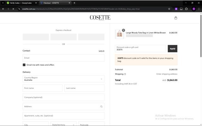
Task: Open the State/territory dropdown
Action: tap(63, 124)
